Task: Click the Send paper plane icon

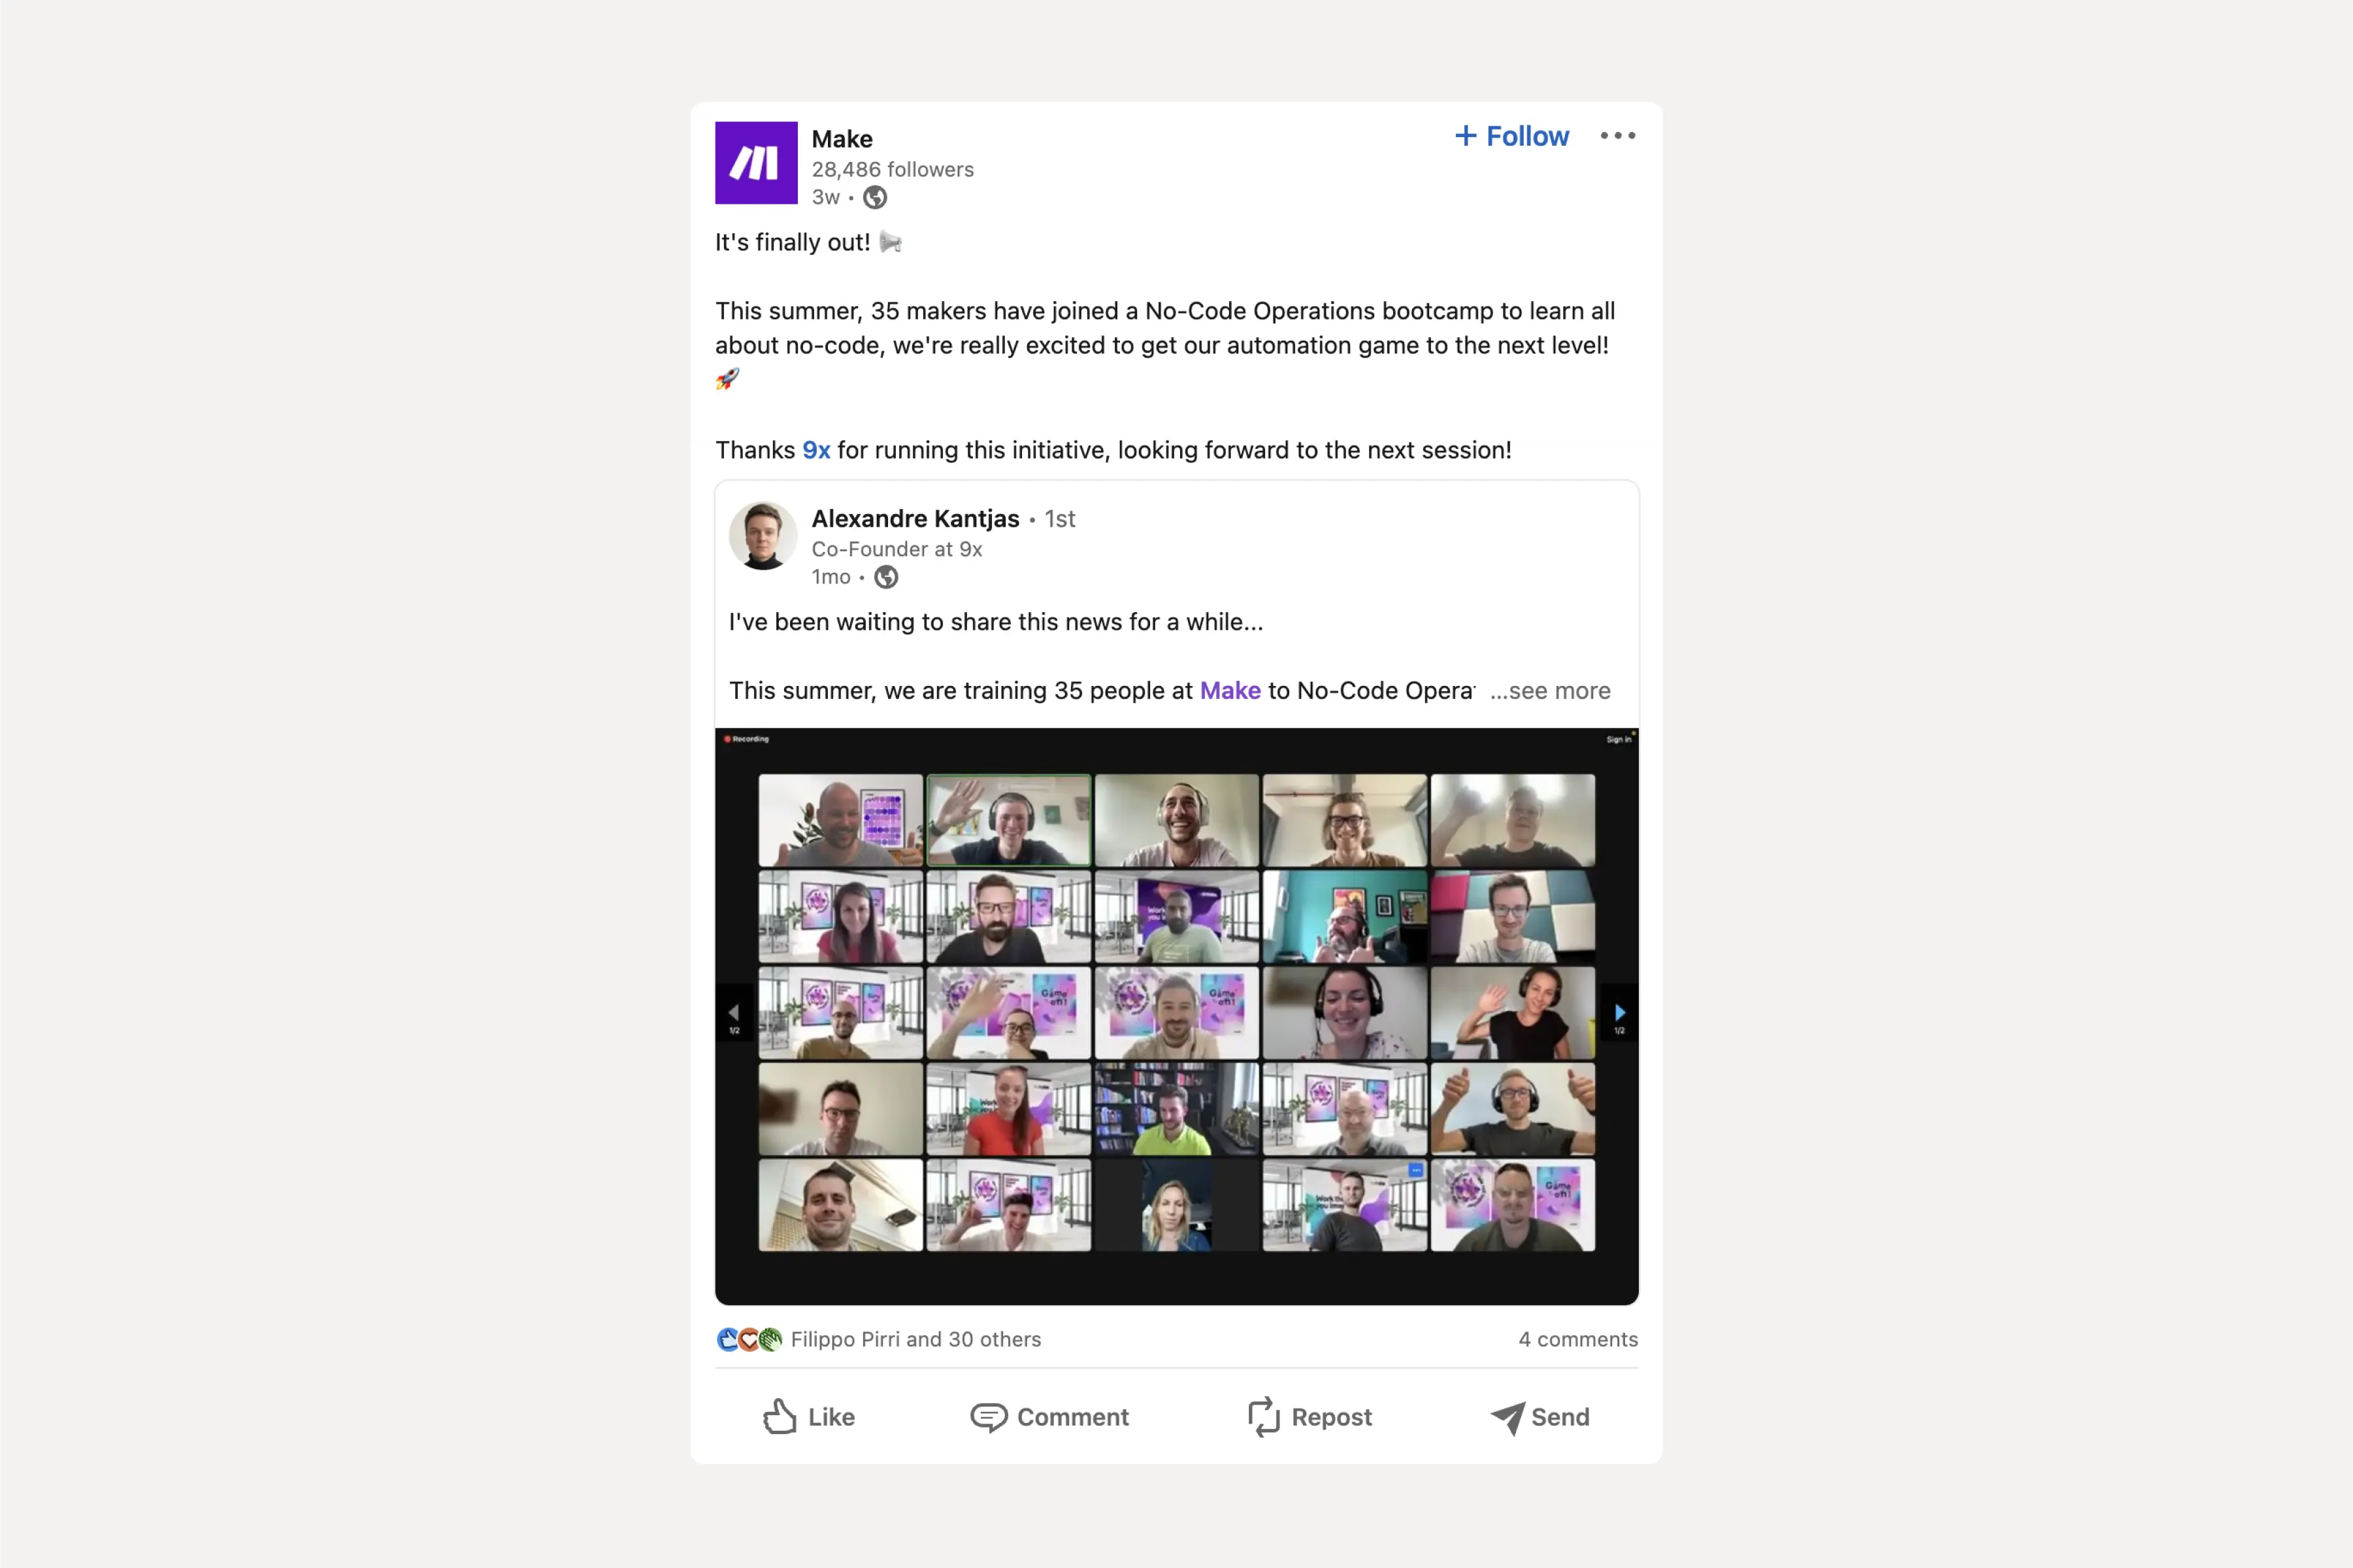Action: coord(1507,1417)
